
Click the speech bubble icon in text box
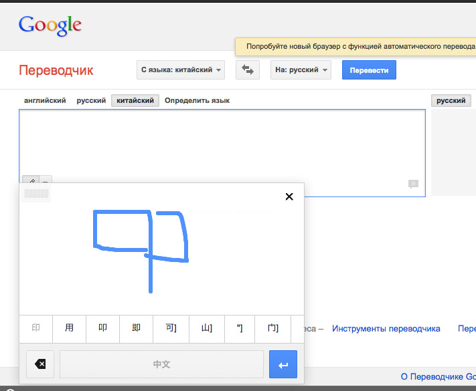[413, 184]
